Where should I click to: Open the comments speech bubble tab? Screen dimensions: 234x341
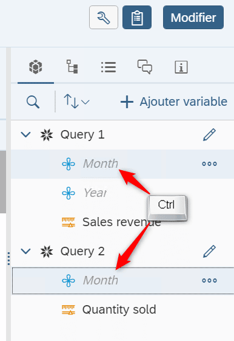145,67
